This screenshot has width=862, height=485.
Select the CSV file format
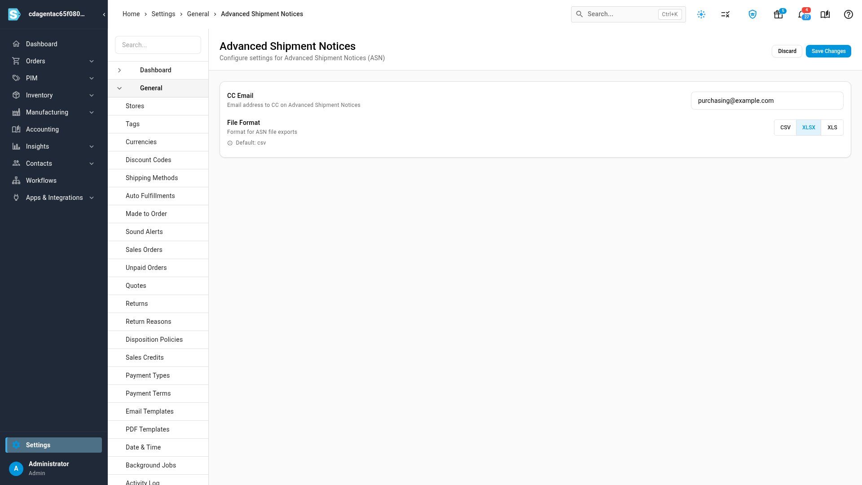(785, 128)
